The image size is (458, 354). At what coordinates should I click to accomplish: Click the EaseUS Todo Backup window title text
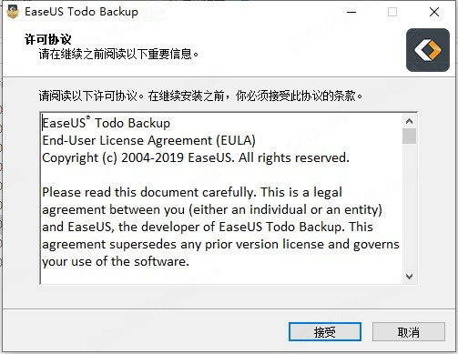coord(81,12)
